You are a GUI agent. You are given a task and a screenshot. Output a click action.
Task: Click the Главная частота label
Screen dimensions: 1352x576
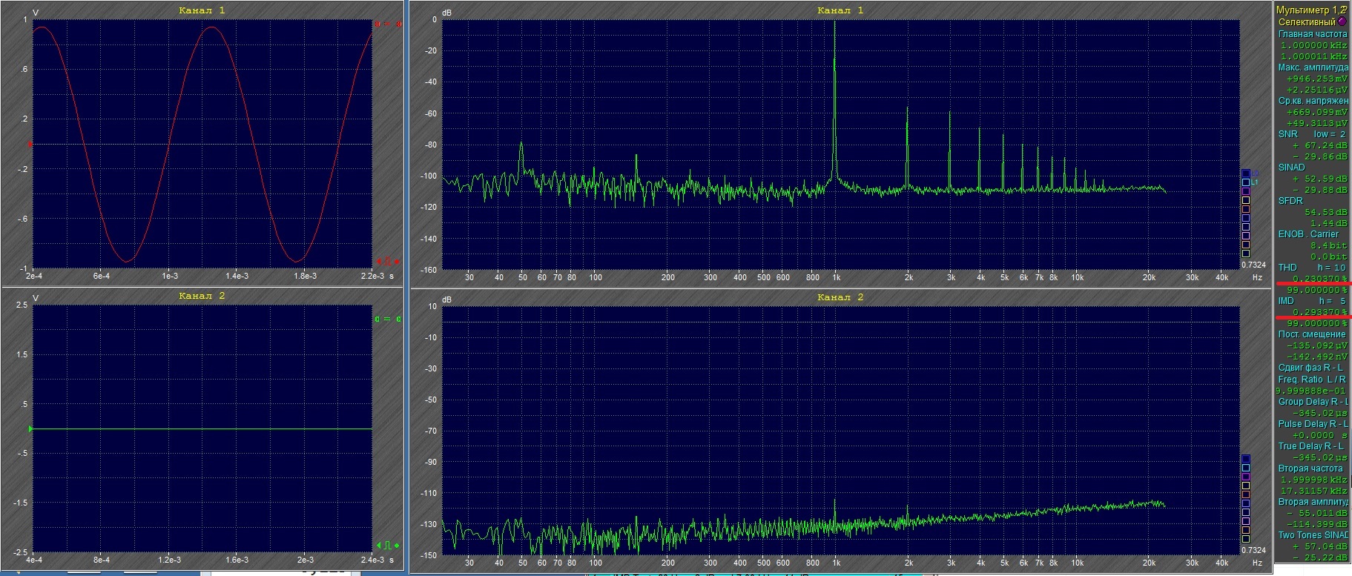[x=1312, y=34]
